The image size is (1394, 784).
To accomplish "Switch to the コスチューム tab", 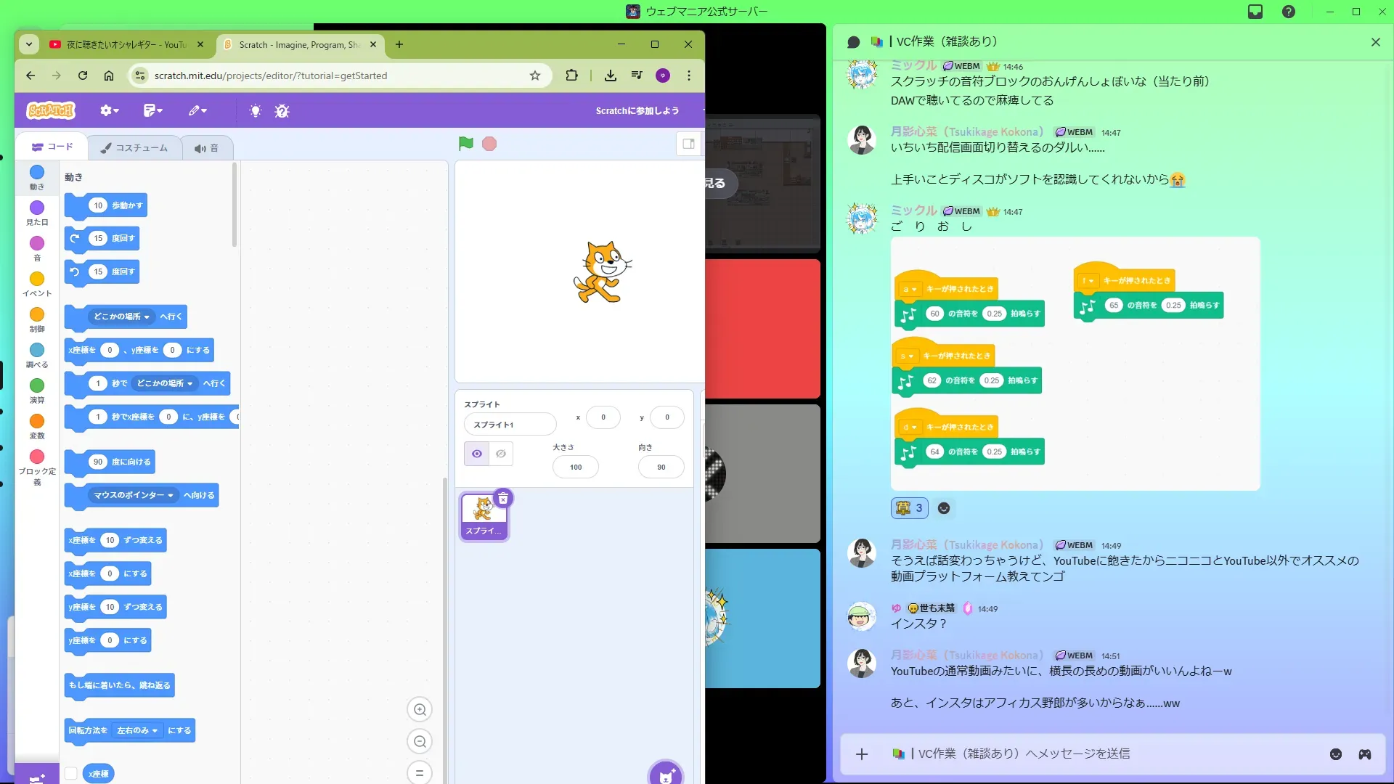I will (x=134, y=147).
